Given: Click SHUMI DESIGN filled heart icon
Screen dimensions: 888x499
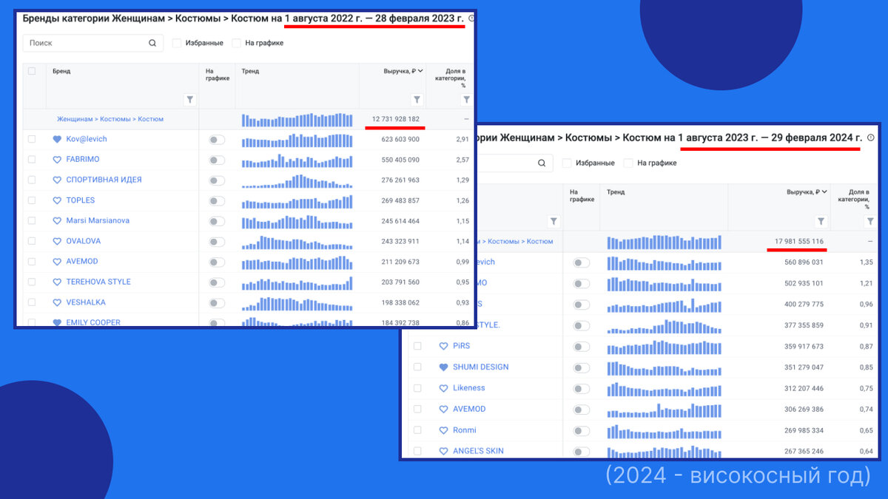Looking at the screenshot, I should [443, 367].
